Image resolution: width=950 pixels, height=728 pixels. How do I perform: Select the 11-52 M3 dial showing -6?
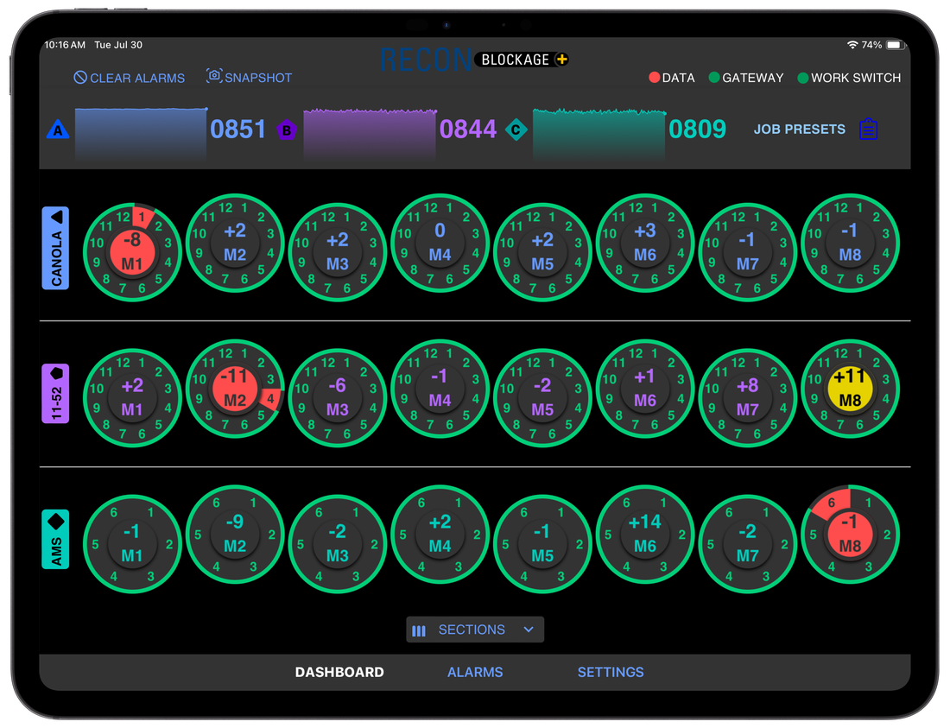338,398
